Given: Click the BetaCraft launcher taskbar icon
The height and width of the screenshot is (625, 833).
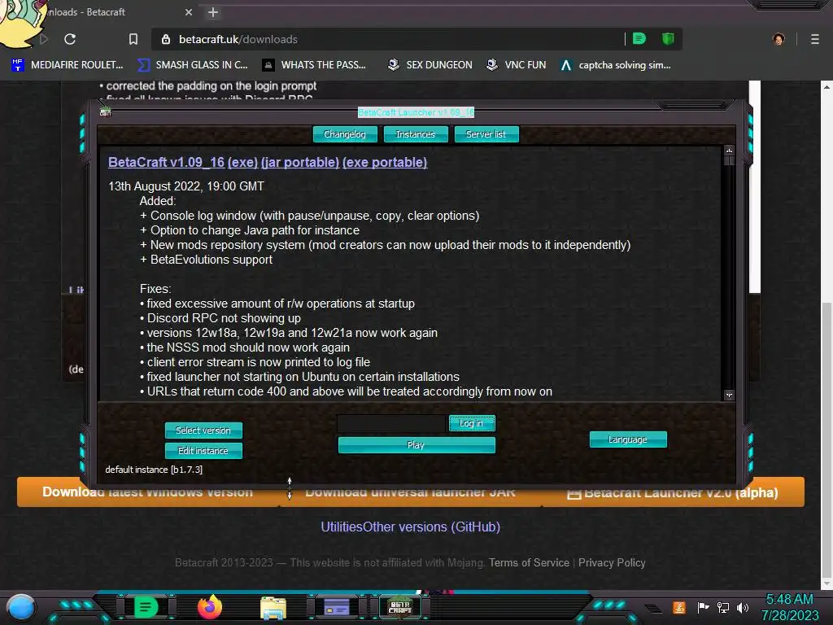Looking at the screenshot, I should (400, 607).
